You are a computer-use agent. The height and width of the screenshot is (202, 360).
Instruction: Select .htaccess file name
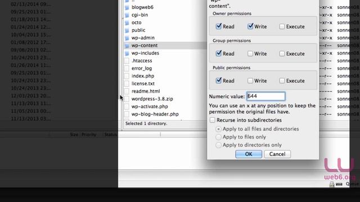coord(142,61)
